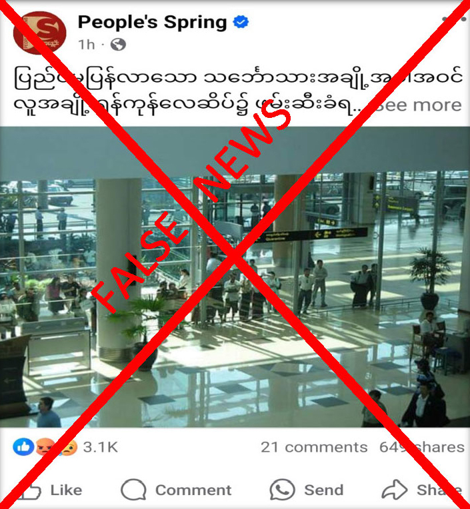Click the globe public-audience icon

(118, 45)
